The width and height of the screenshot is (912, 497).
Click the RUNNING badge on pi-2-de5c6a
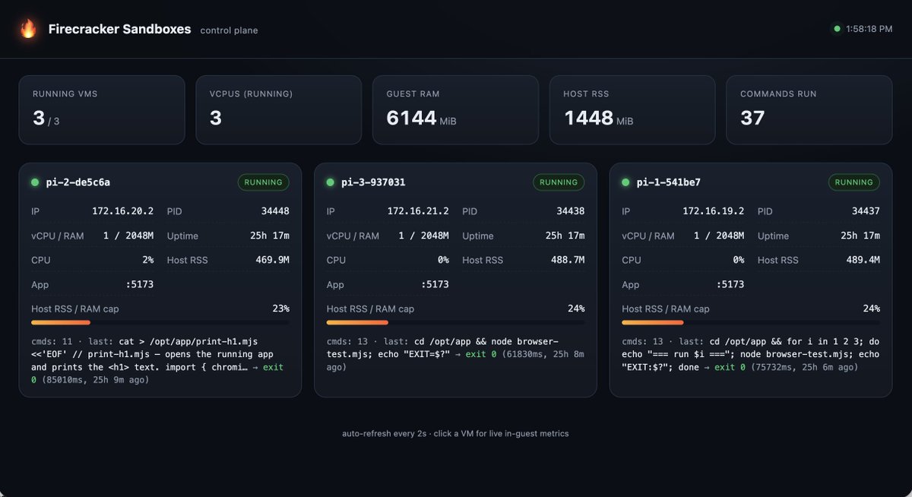(263, 182)
